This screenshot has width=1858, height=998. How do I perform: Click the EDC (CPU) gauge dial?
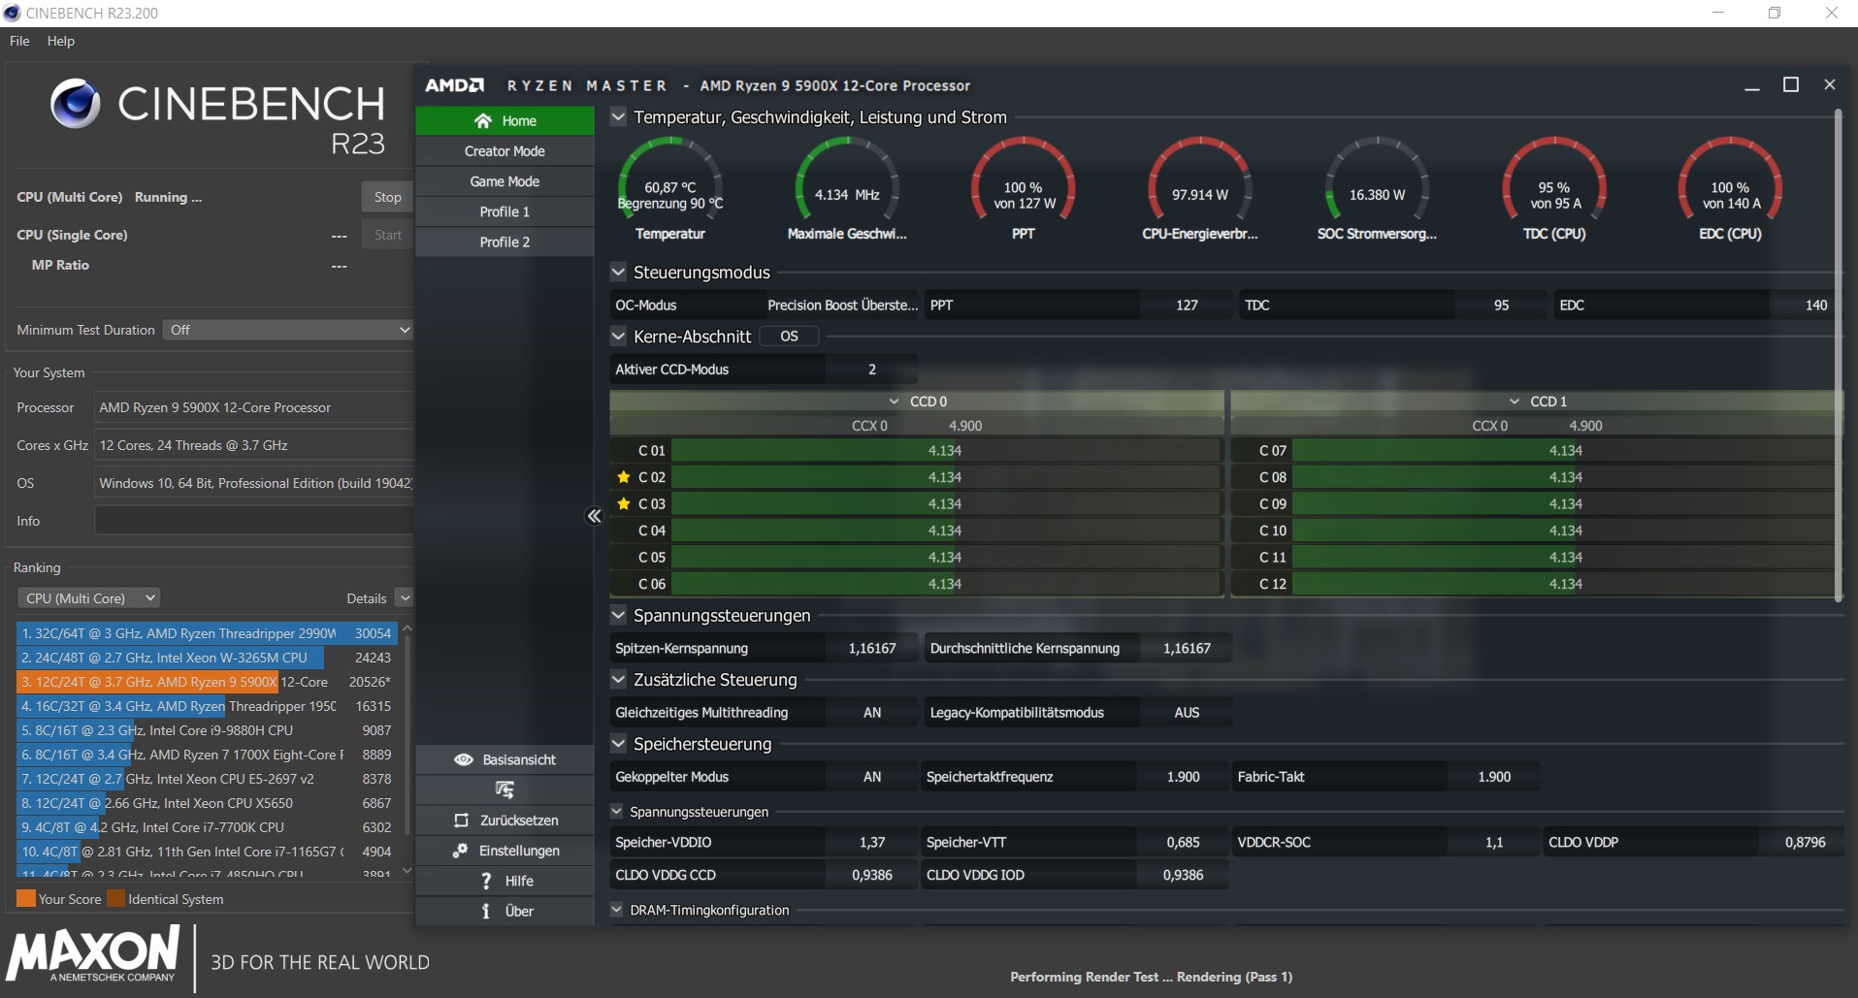[1731, 179]
